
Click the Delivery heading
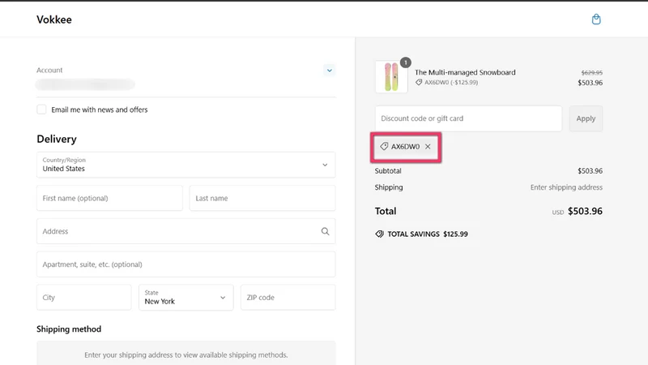pos(57,139)
